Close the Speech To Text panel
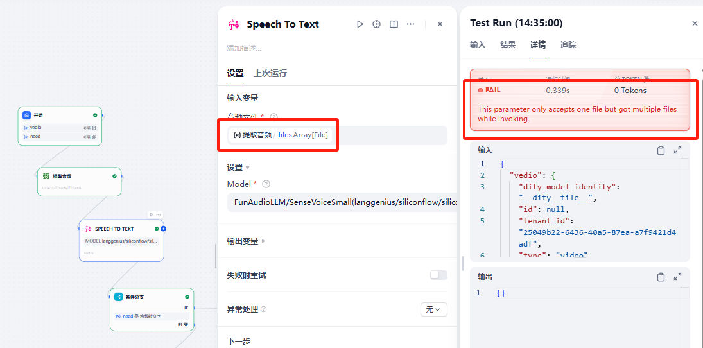The image size is (703, 348). pos(440,24)
